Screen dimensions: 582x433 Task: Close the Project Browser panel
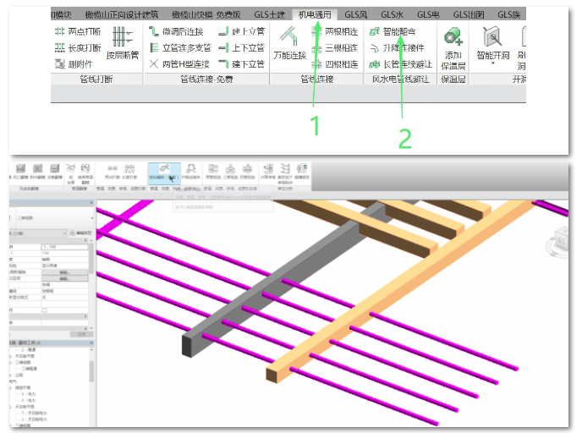click(x=91, y=343)
